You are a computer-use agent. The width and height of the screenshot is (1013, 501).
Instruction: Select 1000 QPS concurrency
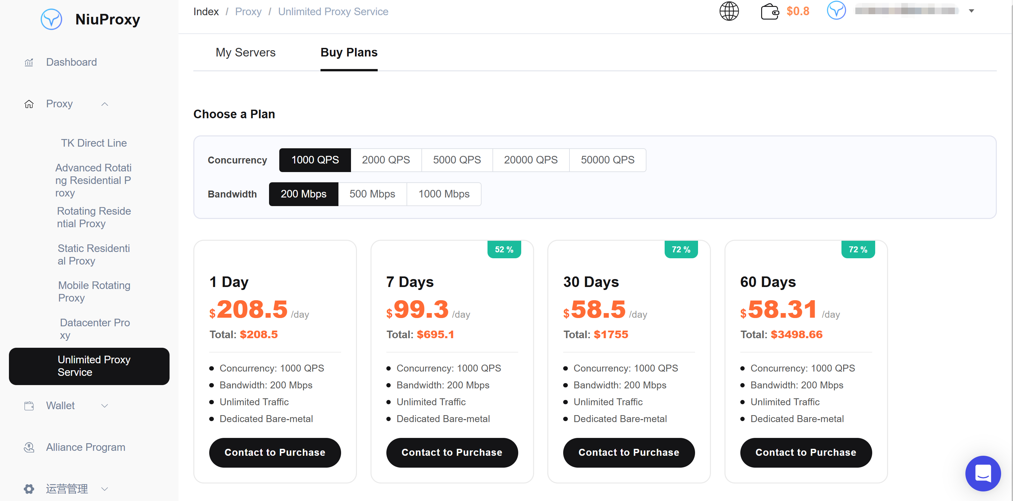[315, 160]
